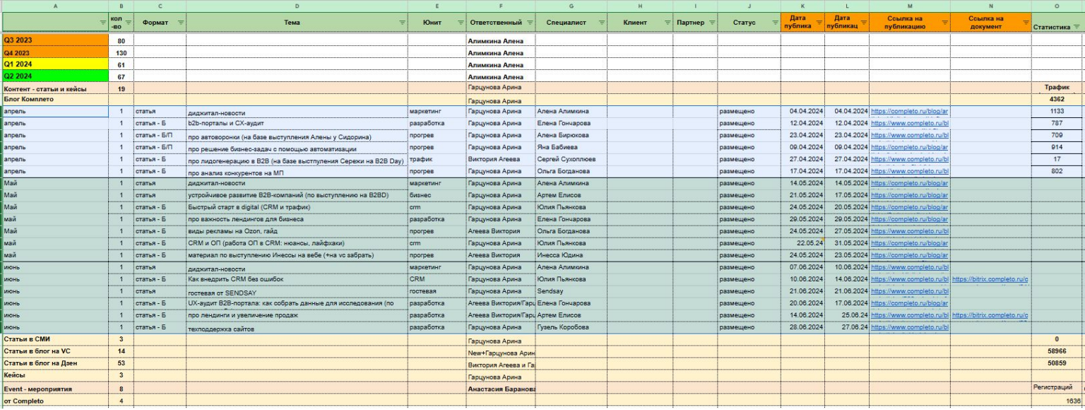Screen dimensions: 1085x410
Task: Open the publication link for 'техподдержка сайтов'
Action: pyautogui.click(x=909, y=328)
